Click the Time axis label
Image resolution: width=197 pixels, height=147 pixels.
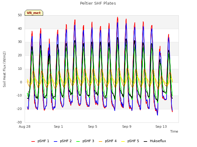click(174, 131)
